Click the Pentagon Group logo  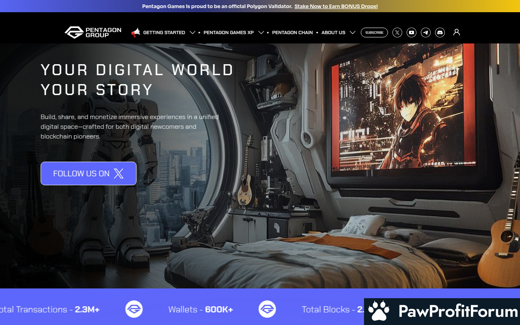click(93, 32)
